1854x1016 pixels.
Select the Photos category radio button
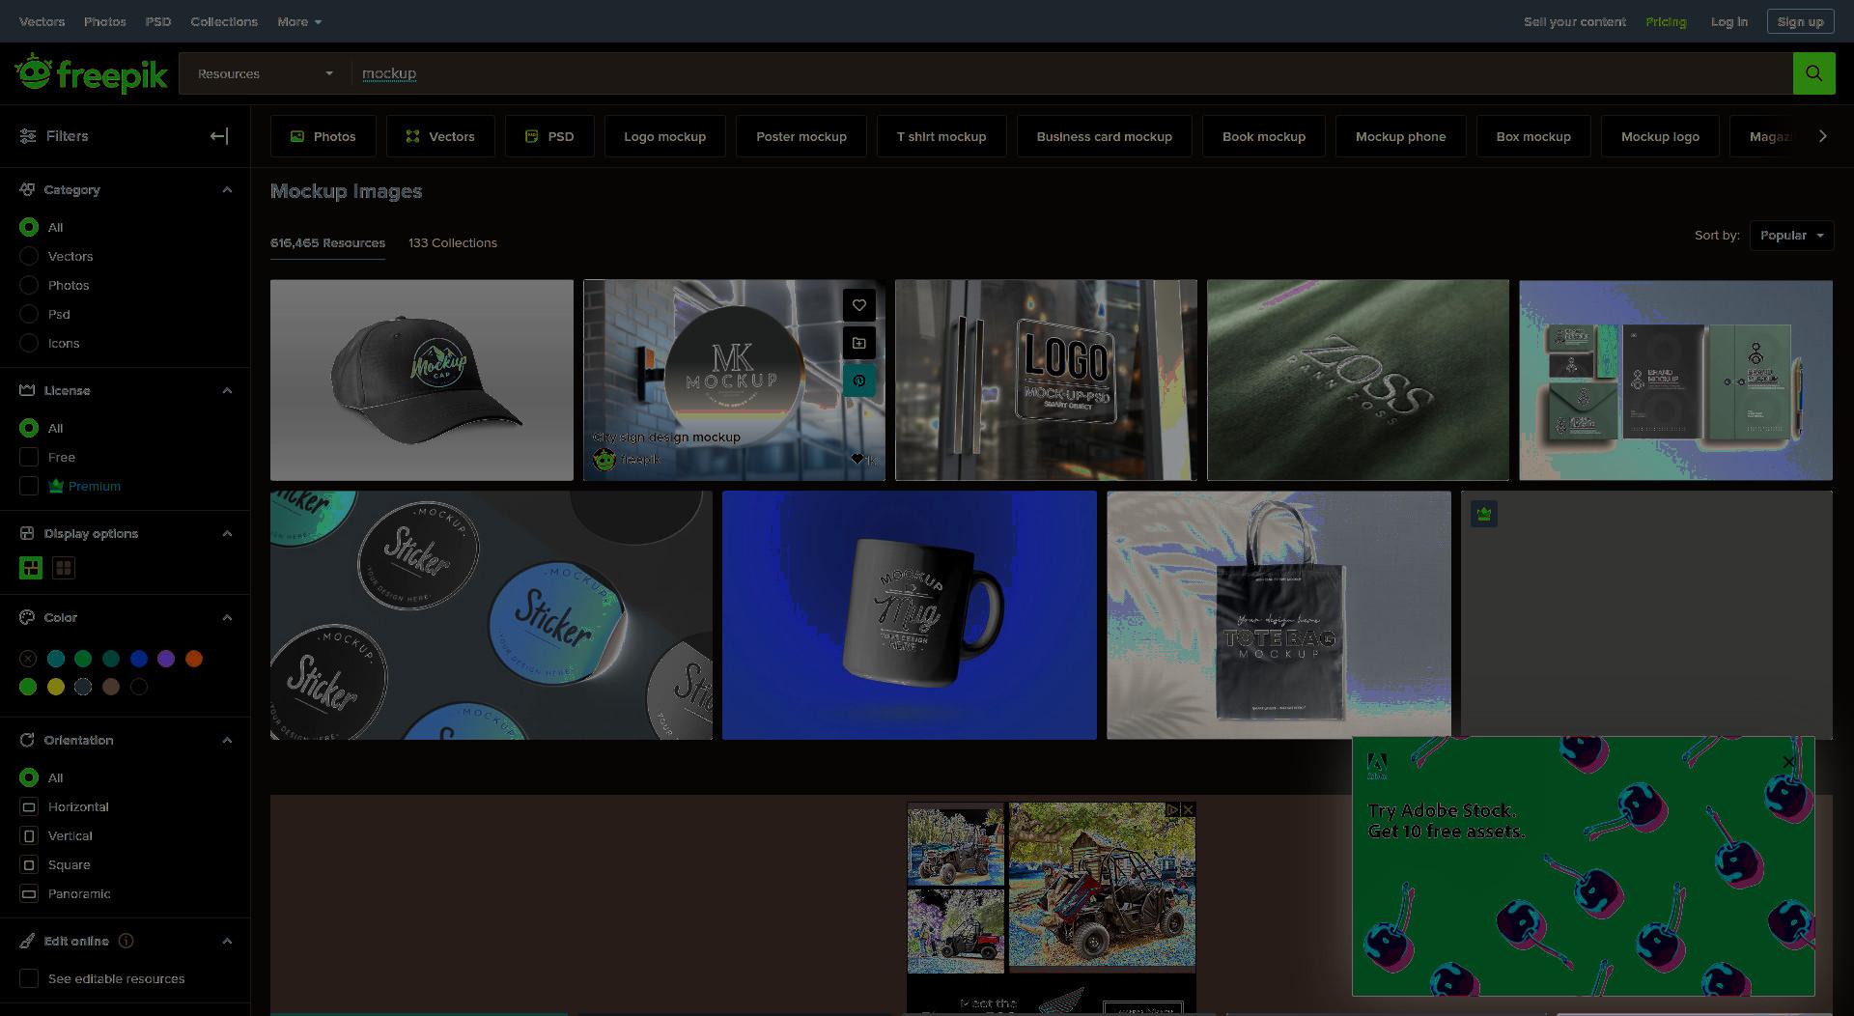pyautogui.click(x=29, y=285)
